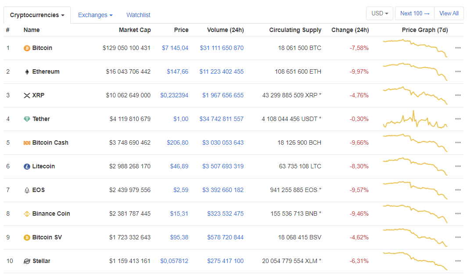Click the Bitcoin 7d price graph
Screen dimensions: 467x274
pos(415,48)
